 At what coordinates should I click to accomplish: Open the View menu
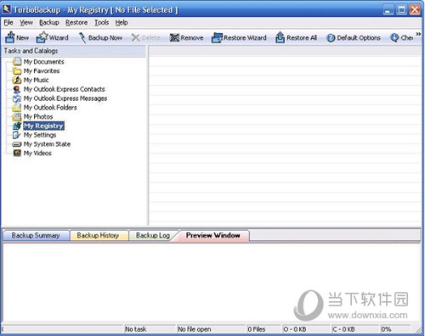[x=26, y=22]
